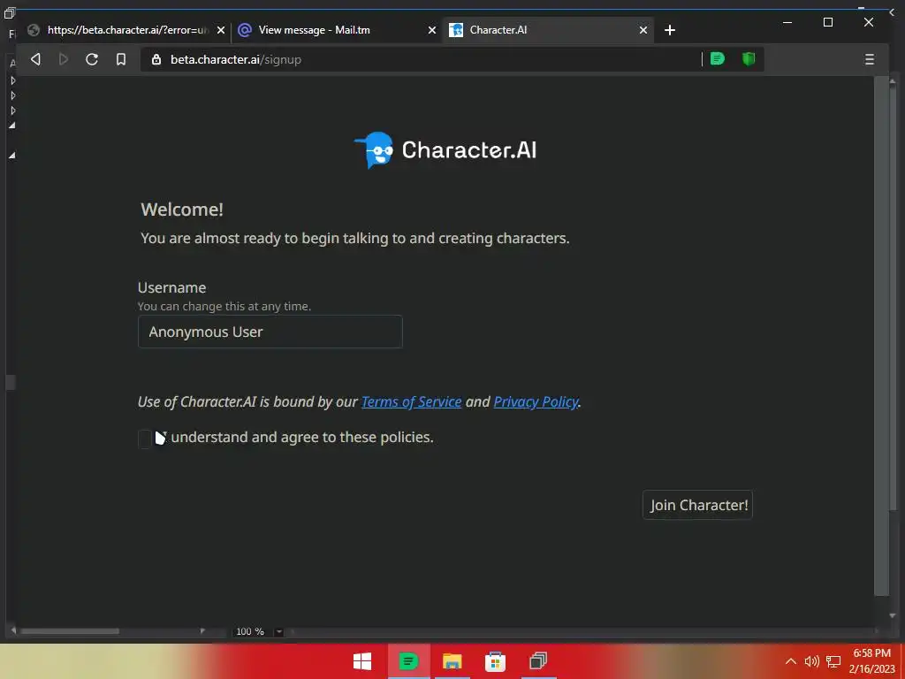Switch to the View message - Mail.tm tab

point(337,30)
